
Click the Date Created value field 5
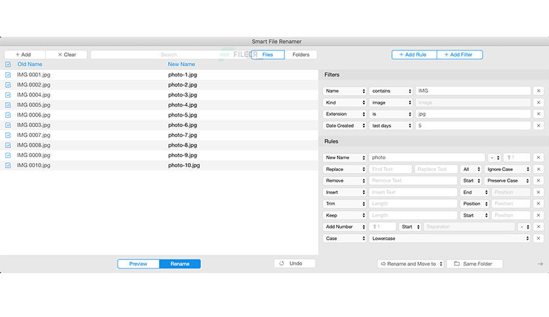[x=473, y=126]
